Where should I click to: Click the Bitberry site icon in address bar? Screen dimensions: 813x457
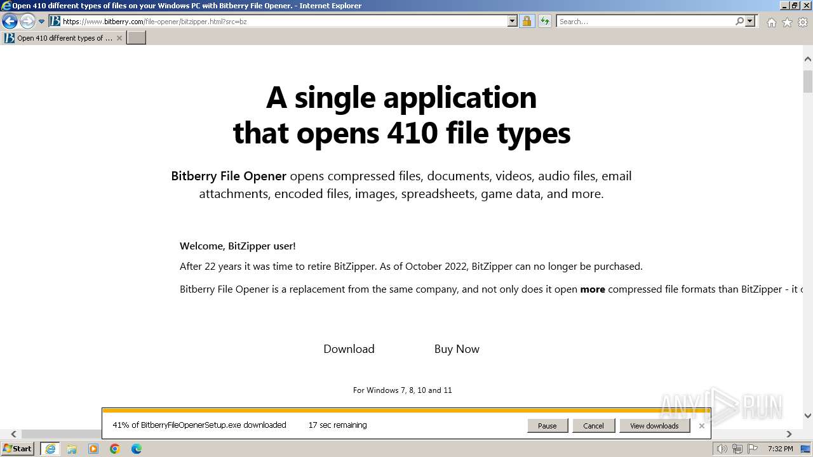click(55, 21)
